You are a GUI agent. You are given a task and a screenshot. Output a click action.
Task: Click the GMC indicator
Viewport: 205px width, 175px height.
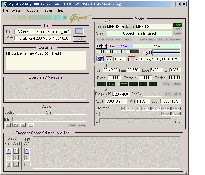click(128, 39)
